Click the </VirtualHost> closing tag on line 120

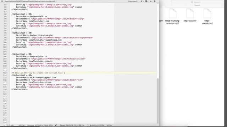(20, 89)
